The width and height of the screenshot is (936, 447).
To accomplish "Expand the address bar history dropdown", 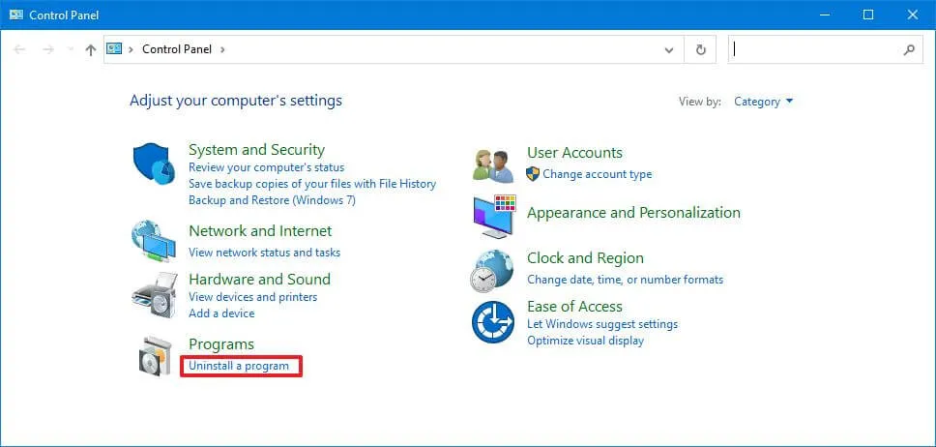I will [668, 49].
